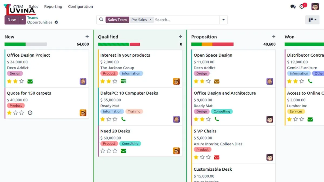Open the kanban view switcher dropdown
This screenshot has height=182, width=324.
(312, 20)
